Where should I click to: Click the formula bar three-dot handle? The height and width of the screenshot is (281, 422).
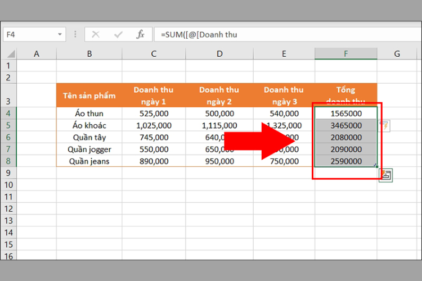point(75,34)
